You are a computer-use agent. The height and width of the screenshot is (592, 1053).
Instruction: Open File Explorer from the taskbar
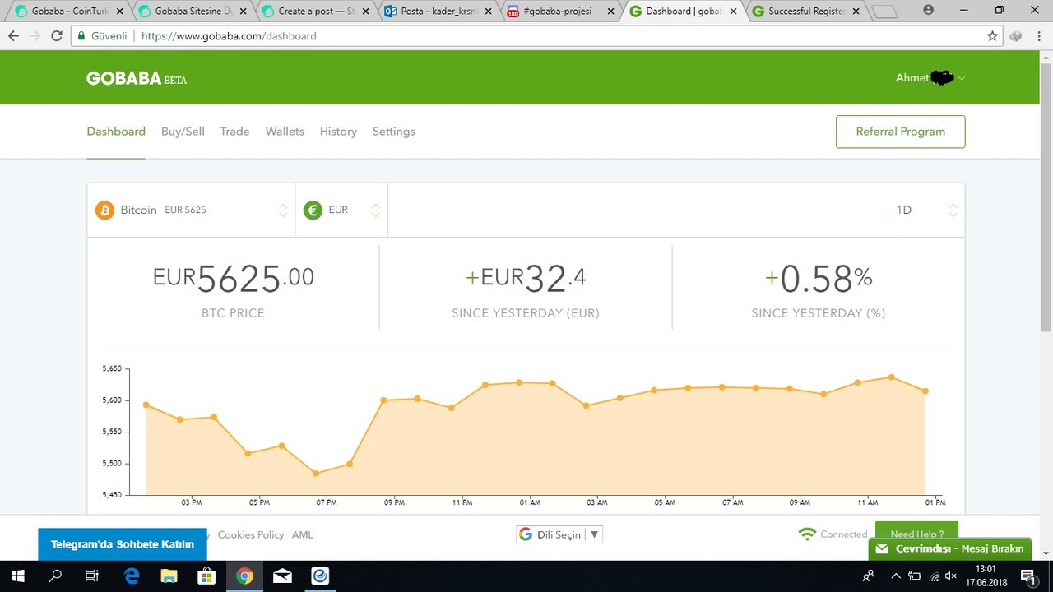(169, 576)
